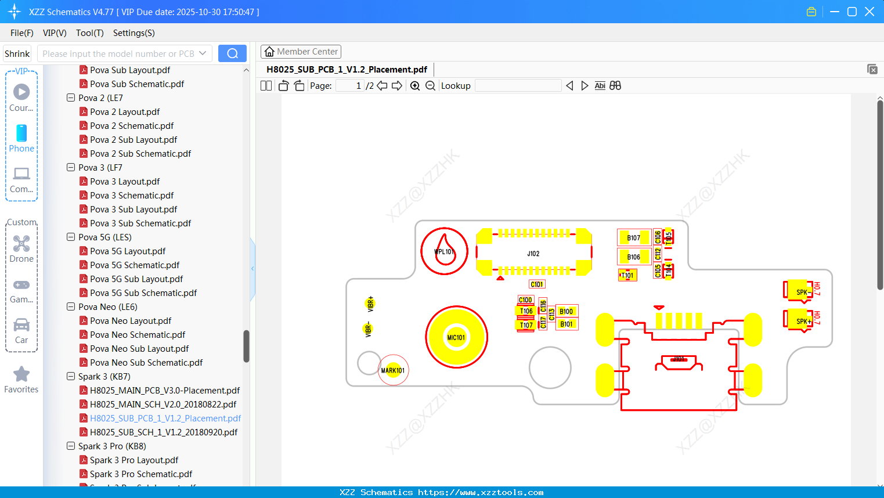Open the Drone section in Custom sidebar
Screen dimensions: 884x498
(21, 248)
